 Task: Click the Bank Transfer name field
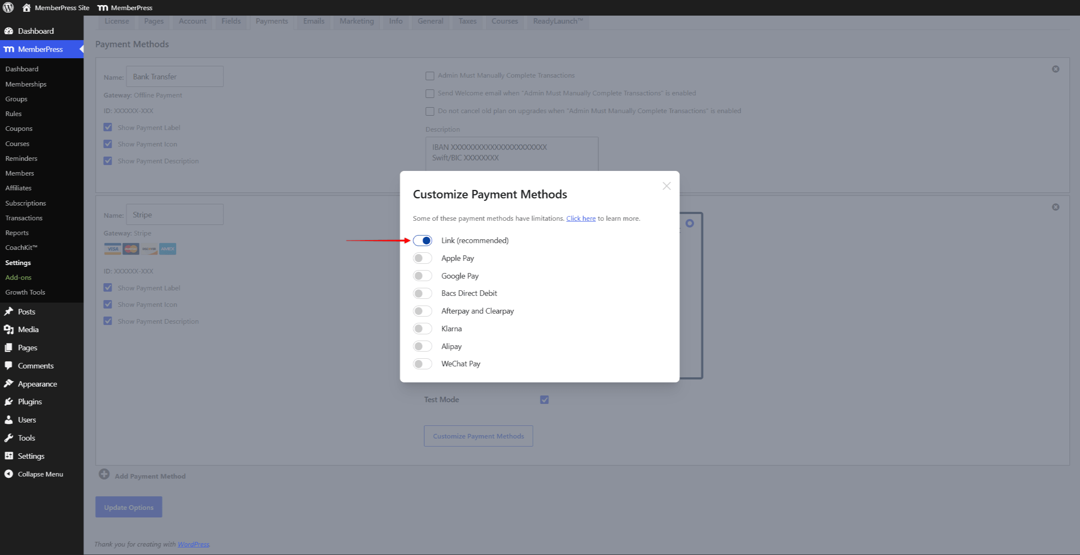click(x=175, y=76)
